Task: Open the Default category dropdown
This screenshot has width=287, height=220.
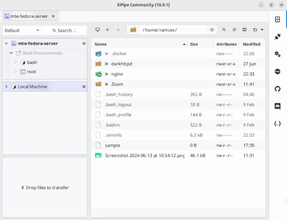Action: pyautogui.click(x=22, y=30)
